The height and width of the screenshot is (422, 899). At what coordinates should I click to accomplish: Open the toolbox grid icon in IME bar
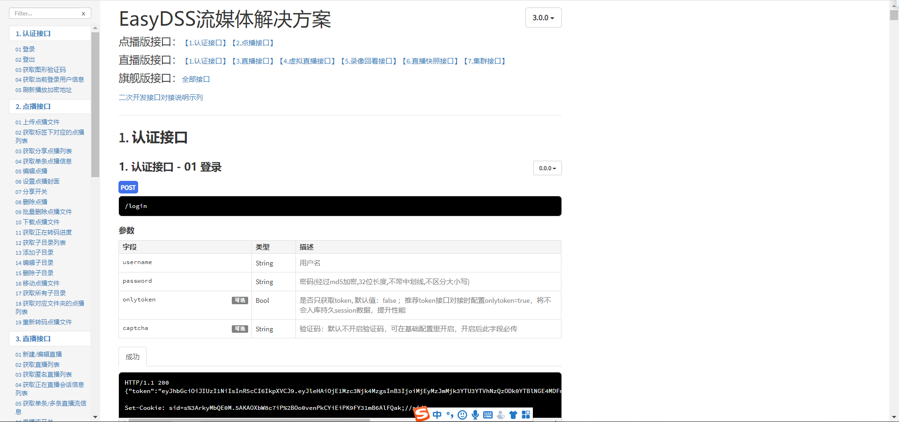[526, 415]
